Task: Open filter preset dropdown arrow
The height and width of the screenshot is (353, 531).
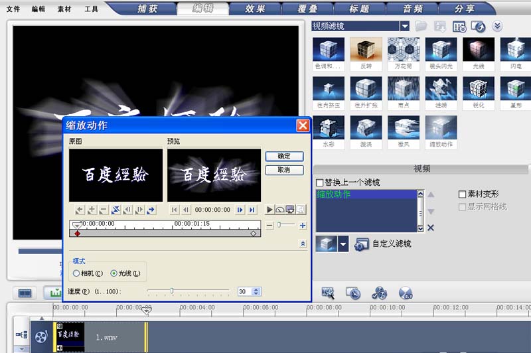Action: tap(343, 244)
